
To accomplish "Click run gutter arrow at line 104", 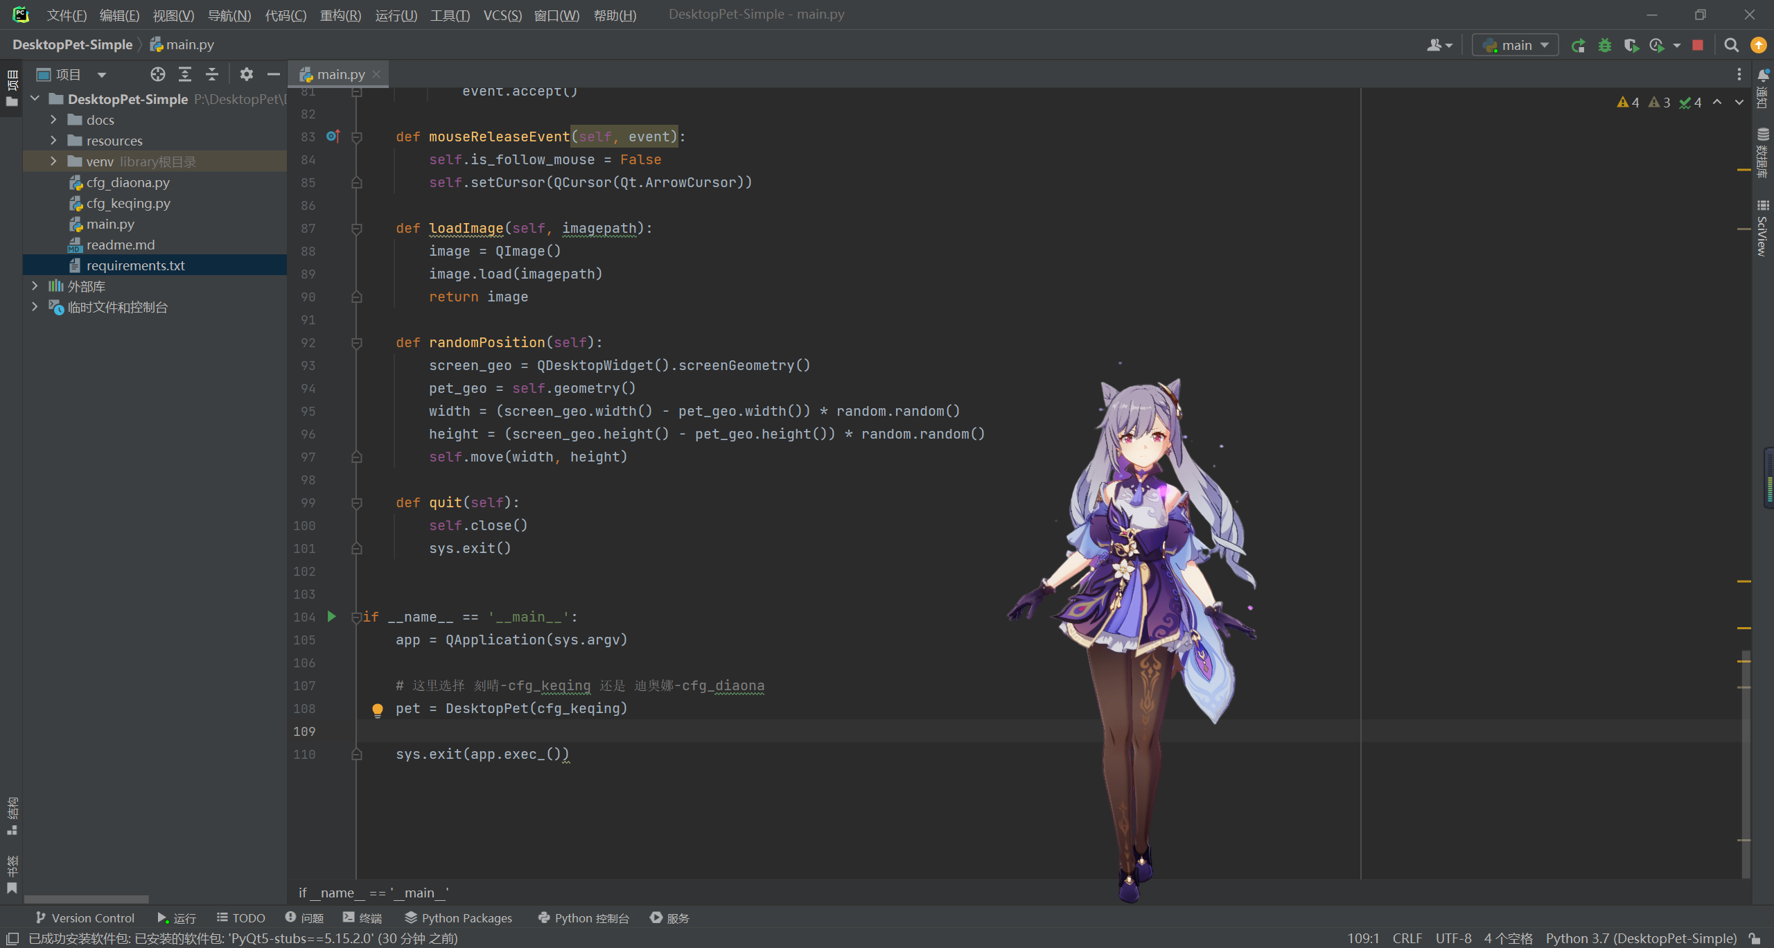I will pyautogui.click(x=332, y=617).
